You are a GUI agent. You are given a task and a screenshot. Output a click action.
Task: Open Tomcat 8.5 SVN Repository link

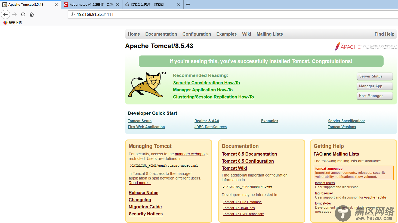pyautogui.click(x=243, y=214)
